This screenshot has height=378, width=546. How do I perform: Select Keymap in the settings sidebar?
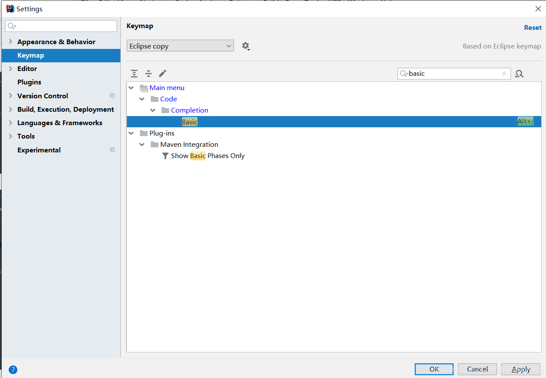coord(61,55)
